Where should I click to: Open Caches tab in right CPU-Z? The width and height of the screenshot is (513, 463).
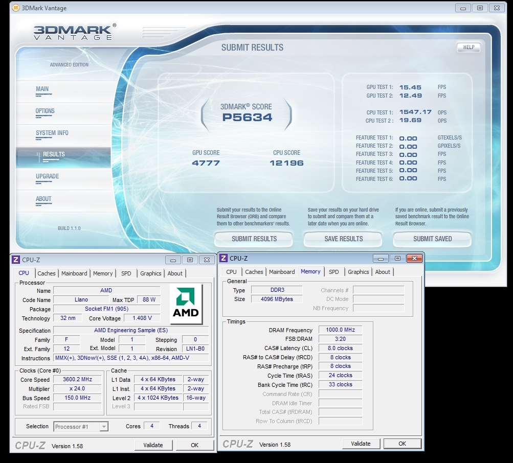(x=254, y=272)
